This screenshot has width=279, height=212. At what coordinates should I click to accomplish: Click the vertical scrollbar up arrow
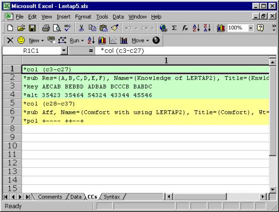pyautogui.click(x=272, y=62)
